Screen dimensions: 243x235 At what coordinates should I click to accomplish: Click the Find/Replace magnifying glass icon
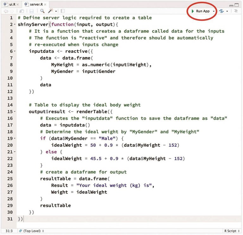click(x=42, y=11)
